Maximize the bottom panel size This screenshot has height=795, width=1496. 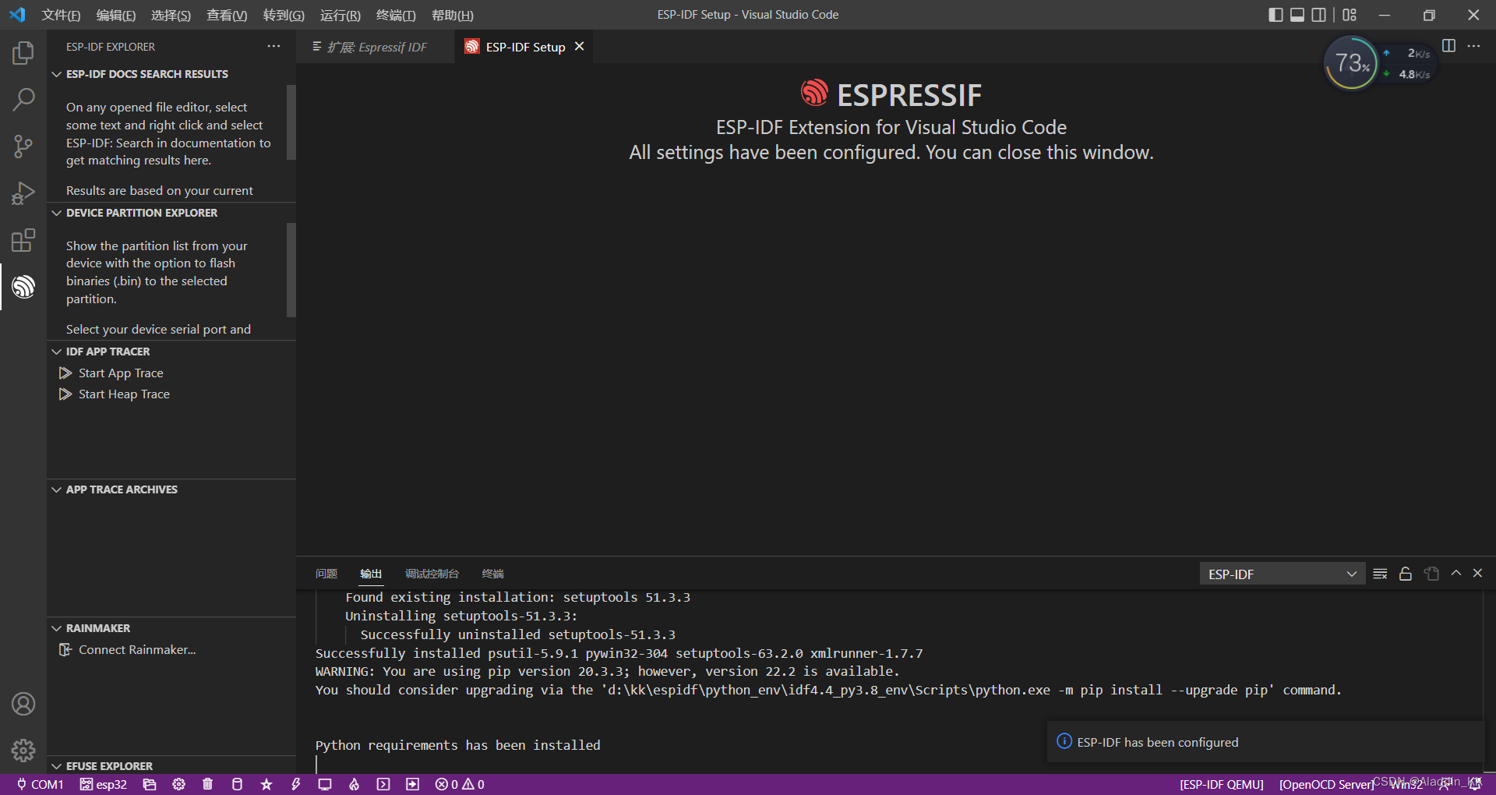point(1455,573)
